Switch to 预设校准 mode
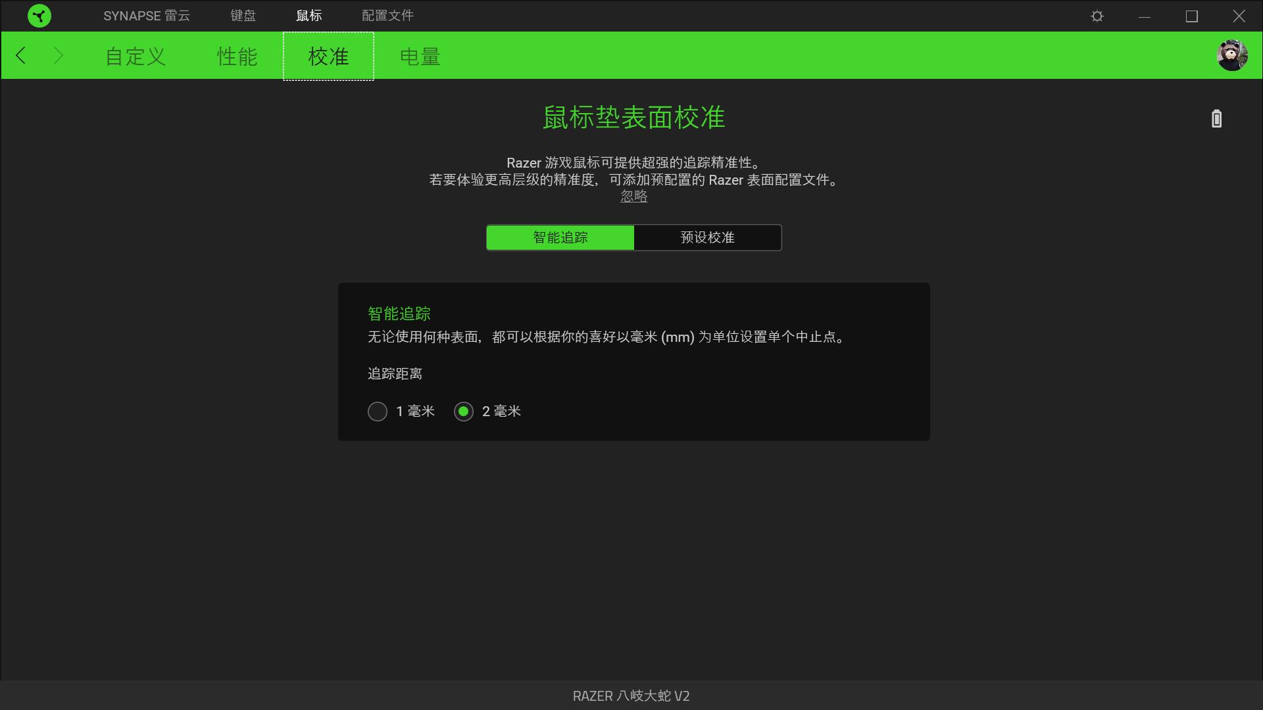 coord(707,237)
